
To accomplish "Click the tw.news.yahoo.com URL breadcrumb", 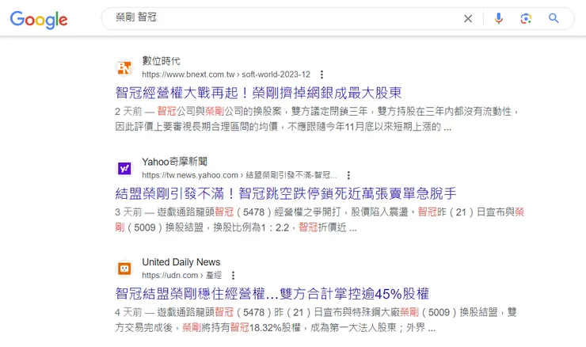I will tap(239, 175).
